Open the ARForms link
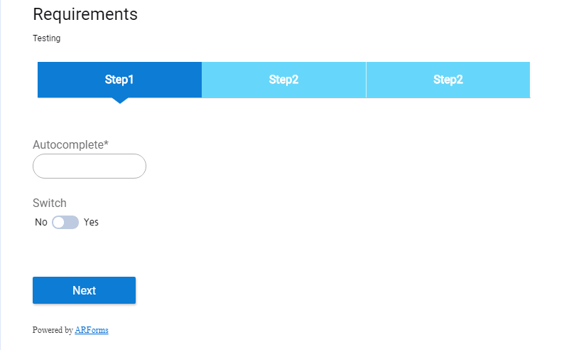 [x=92, y=330]
